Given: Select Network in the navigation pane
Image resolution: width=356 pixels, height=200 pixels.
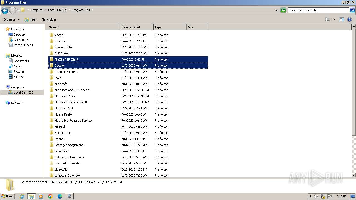Looking at the screenshot, I should pyautogui.click(x=17, y=103).
